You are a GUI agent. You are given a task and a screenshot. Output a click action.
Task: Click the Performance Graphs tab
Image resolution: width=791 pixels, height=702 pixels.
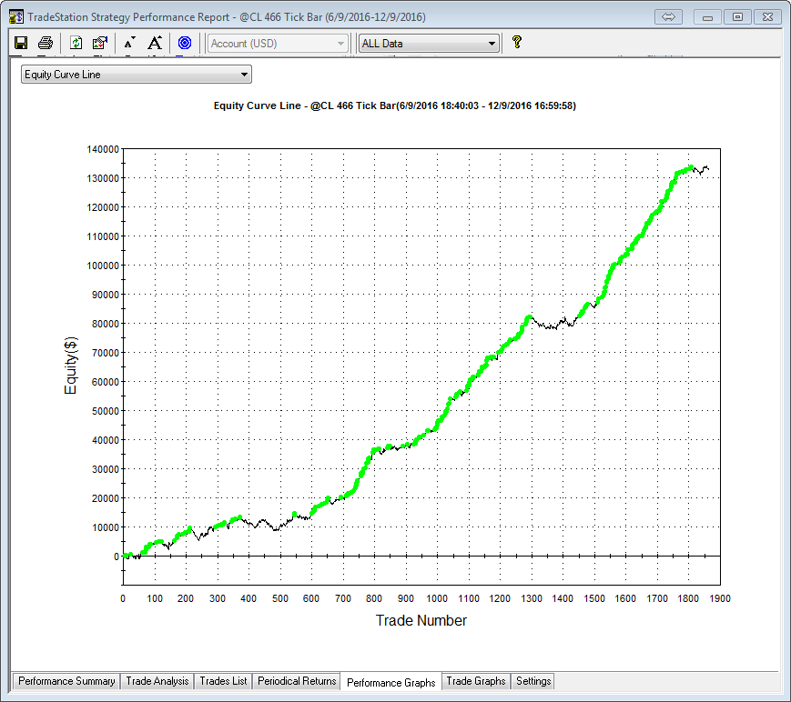click(391, 682)
